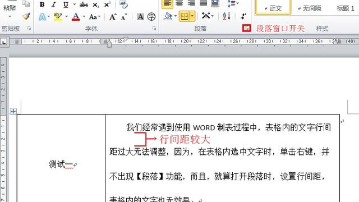
Task: Align text to the right
Action: click(191, 4)
